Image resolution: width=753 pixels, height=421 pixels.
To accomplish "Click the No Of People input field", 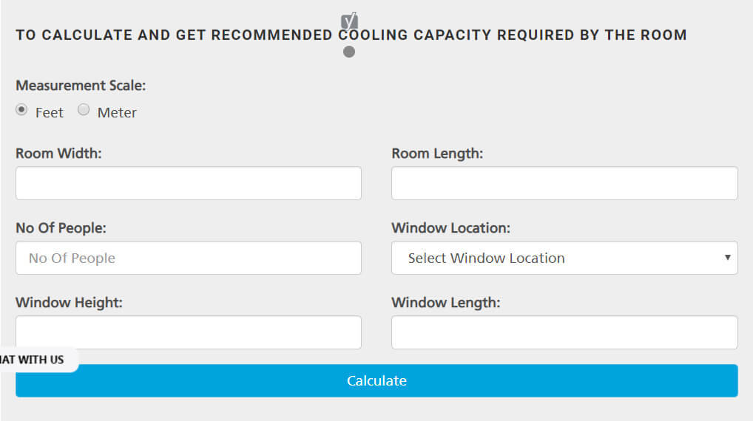I will (x=189, y=258).
